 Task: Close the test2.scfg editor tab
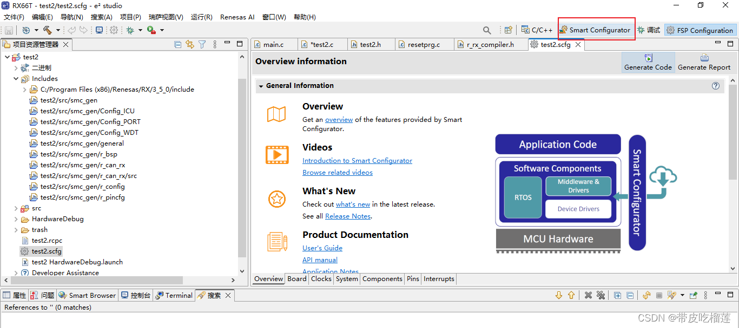tap(578, 45)
